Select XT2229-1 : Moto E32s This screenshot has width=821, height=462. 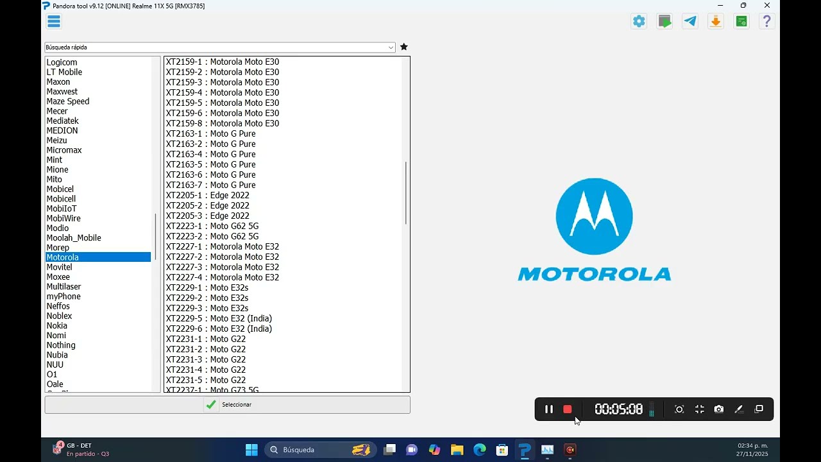point(207,287)
